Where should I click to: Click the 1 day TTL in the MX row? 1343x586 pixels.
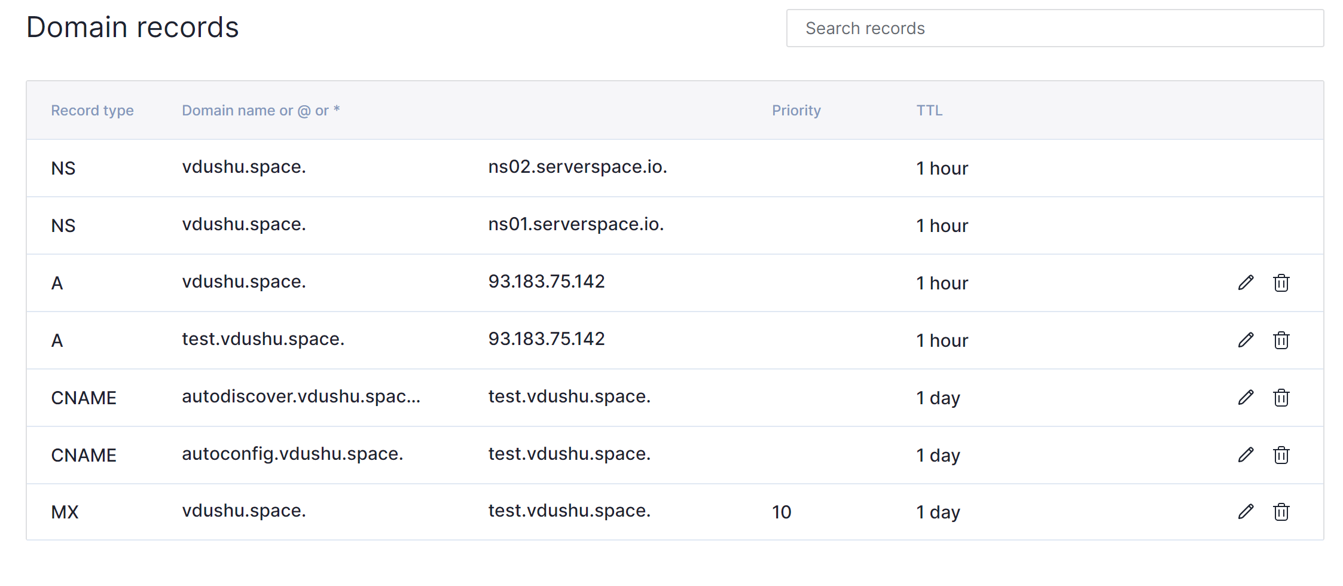(x=938, y=512)
